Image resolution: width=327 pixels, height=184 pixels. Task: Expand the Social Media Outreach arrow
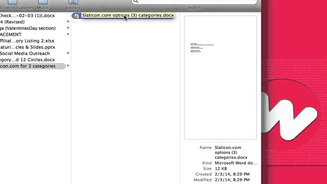68,53
